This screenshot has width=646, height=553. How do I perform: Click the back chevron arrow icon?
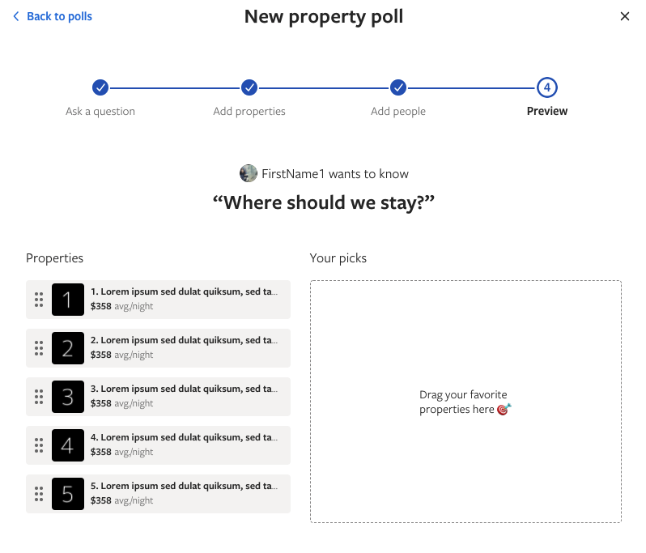click(16, 16)
